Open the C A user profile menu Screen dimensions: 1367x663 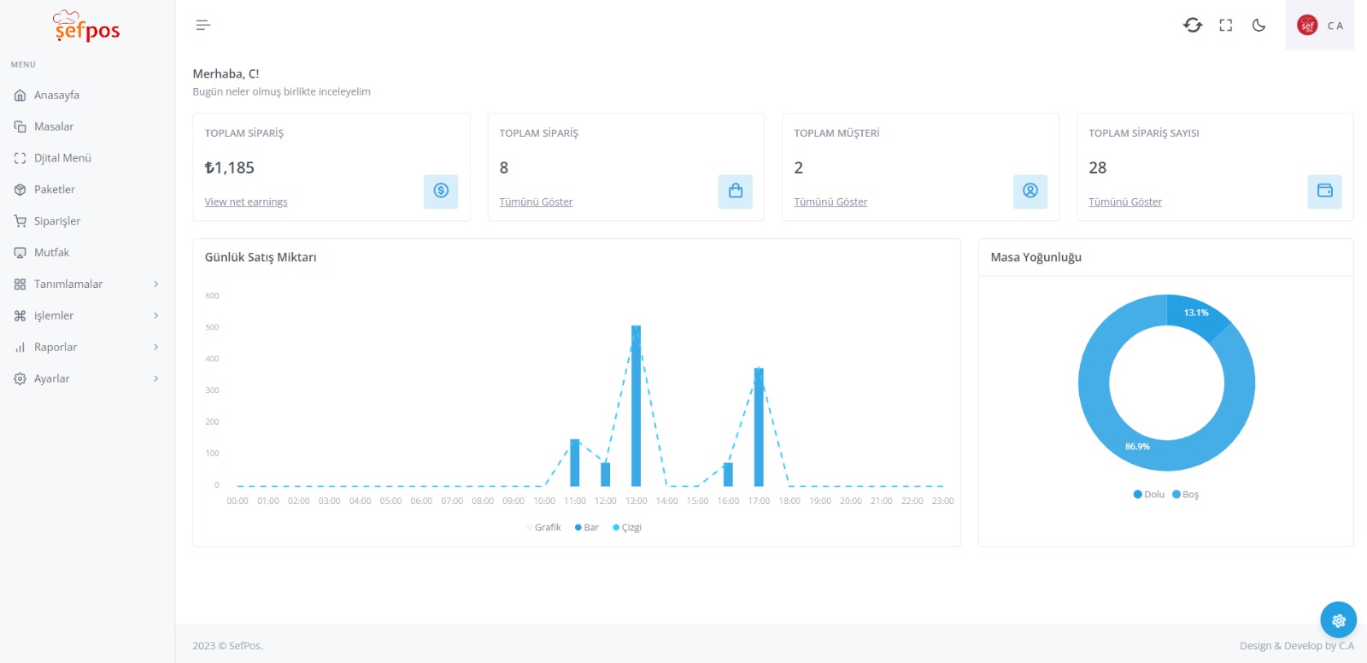click(1319, 26)
